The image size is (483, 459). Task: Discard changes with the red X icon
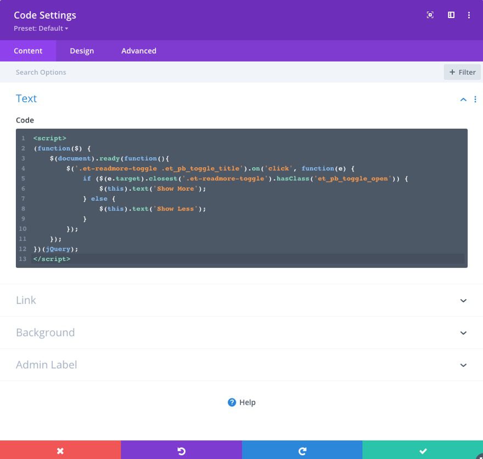(x=60, y=450)
